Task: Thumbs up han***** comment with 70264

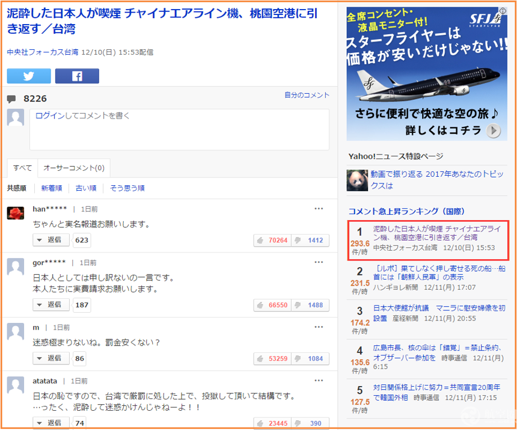Action: [273, 240]
